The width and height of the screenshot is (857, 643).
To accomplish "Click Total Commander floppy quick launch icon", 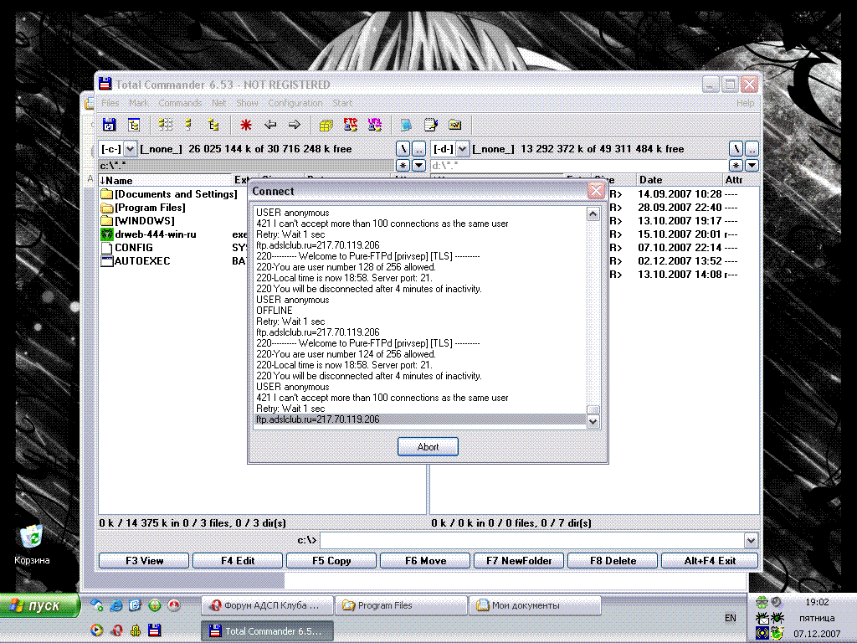I will coord(155,630).
